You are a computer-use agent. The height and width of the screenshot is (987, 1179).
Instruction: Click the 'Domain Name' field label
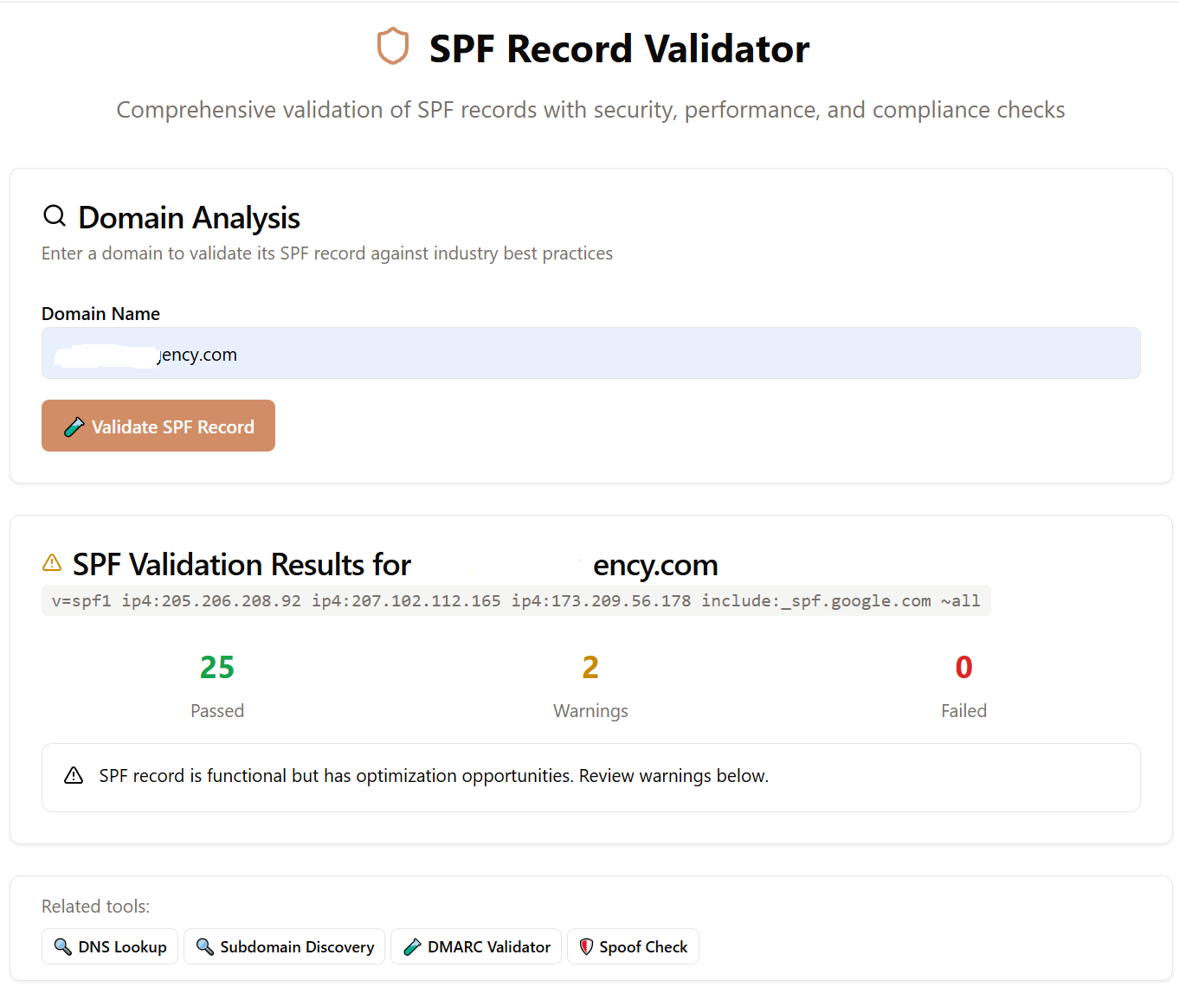pyautogui.click(x=100, y=314)
